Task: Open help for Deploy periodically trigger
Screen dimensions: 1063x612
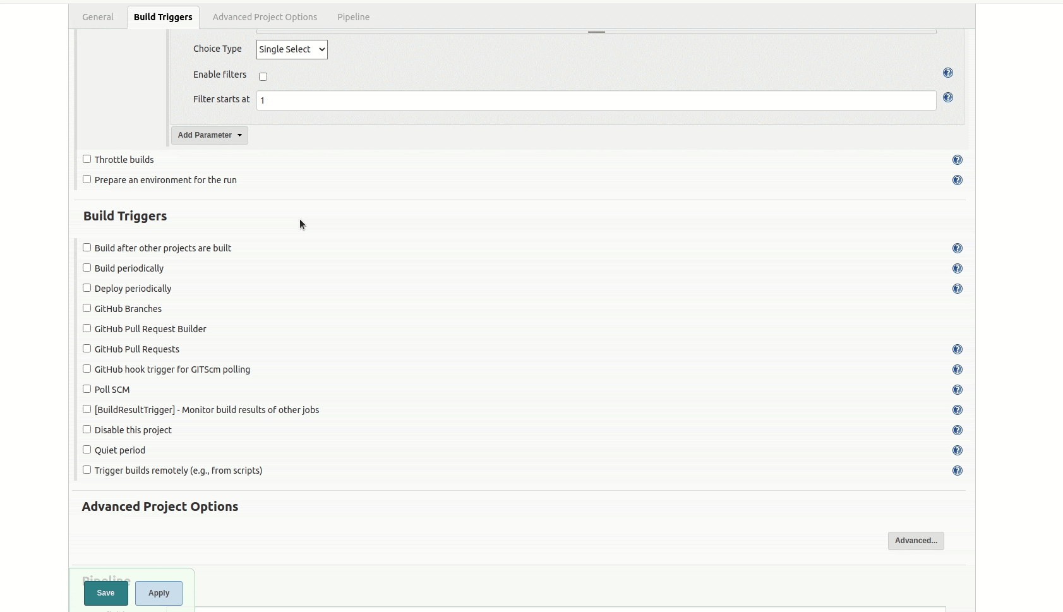Action: 958,289
